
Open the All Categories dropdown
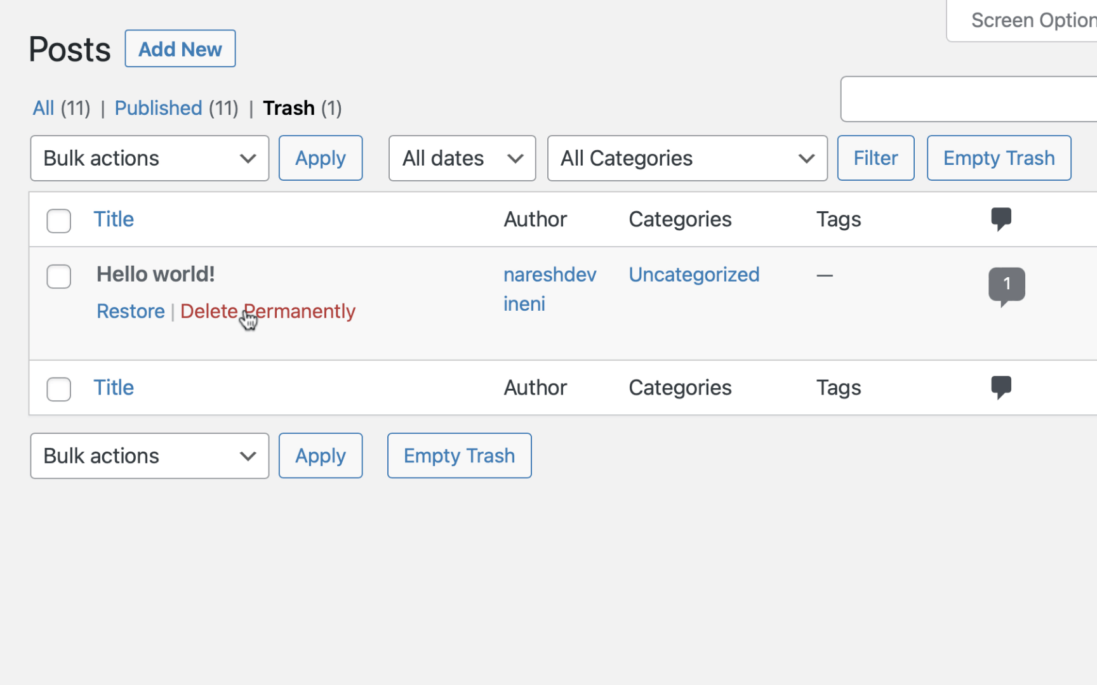[x=688, y=158]
